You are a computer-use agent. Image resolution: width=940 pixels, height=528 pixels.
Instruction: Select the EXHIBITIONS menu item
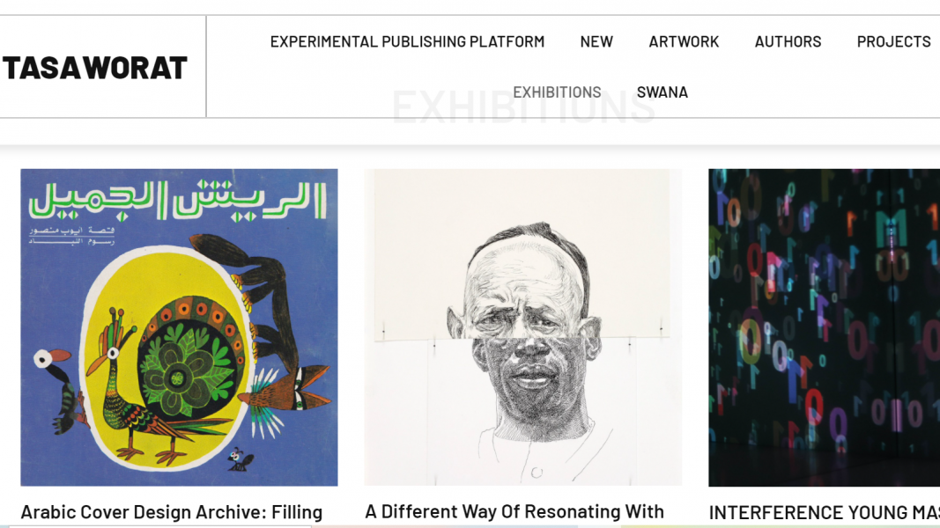point(557,92)
